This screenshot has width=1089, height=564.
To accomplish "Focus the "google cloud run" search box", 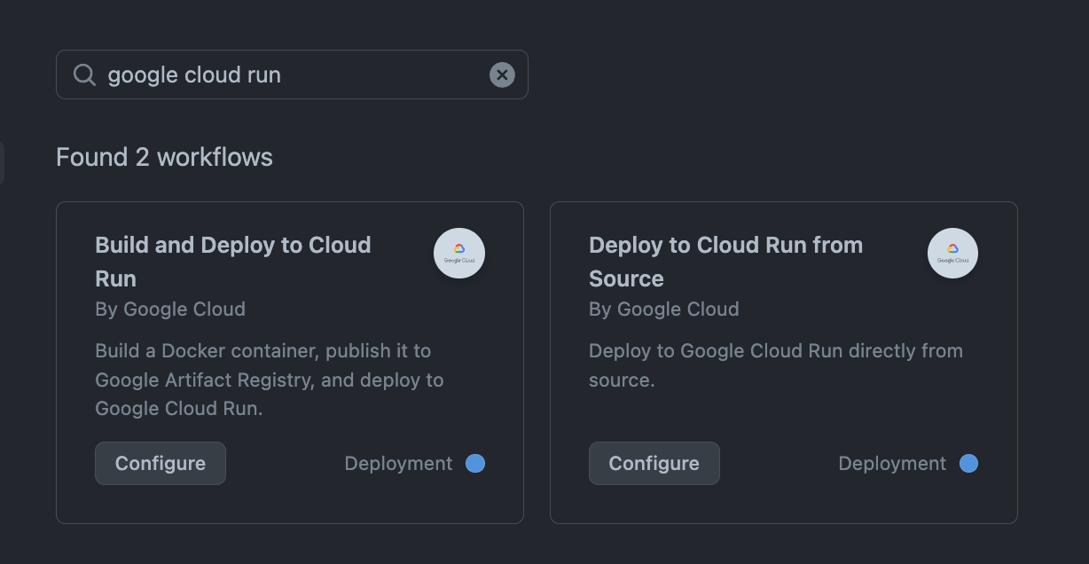I will click(x=292, y=74).
